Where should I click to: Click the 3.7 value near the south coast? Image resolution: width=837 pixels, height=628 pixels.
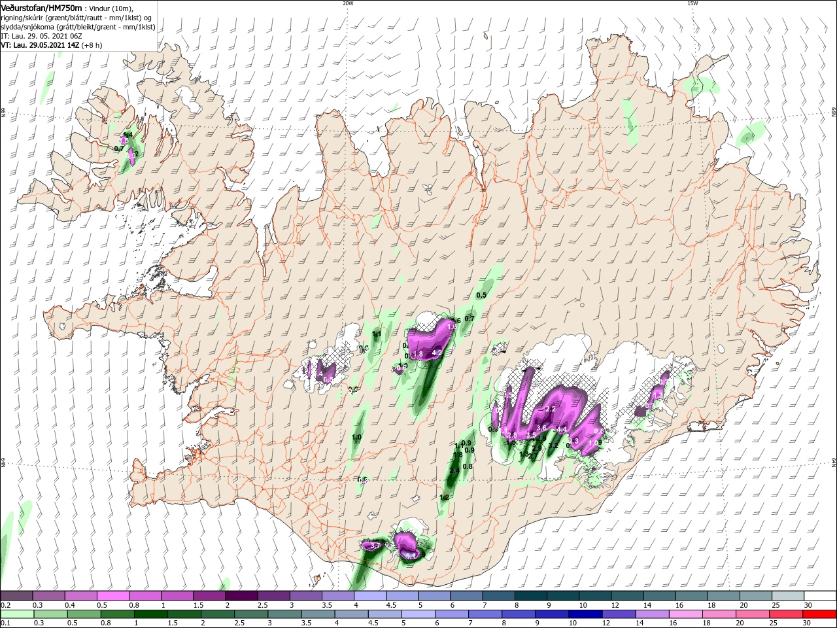click(x=375, y=546)
